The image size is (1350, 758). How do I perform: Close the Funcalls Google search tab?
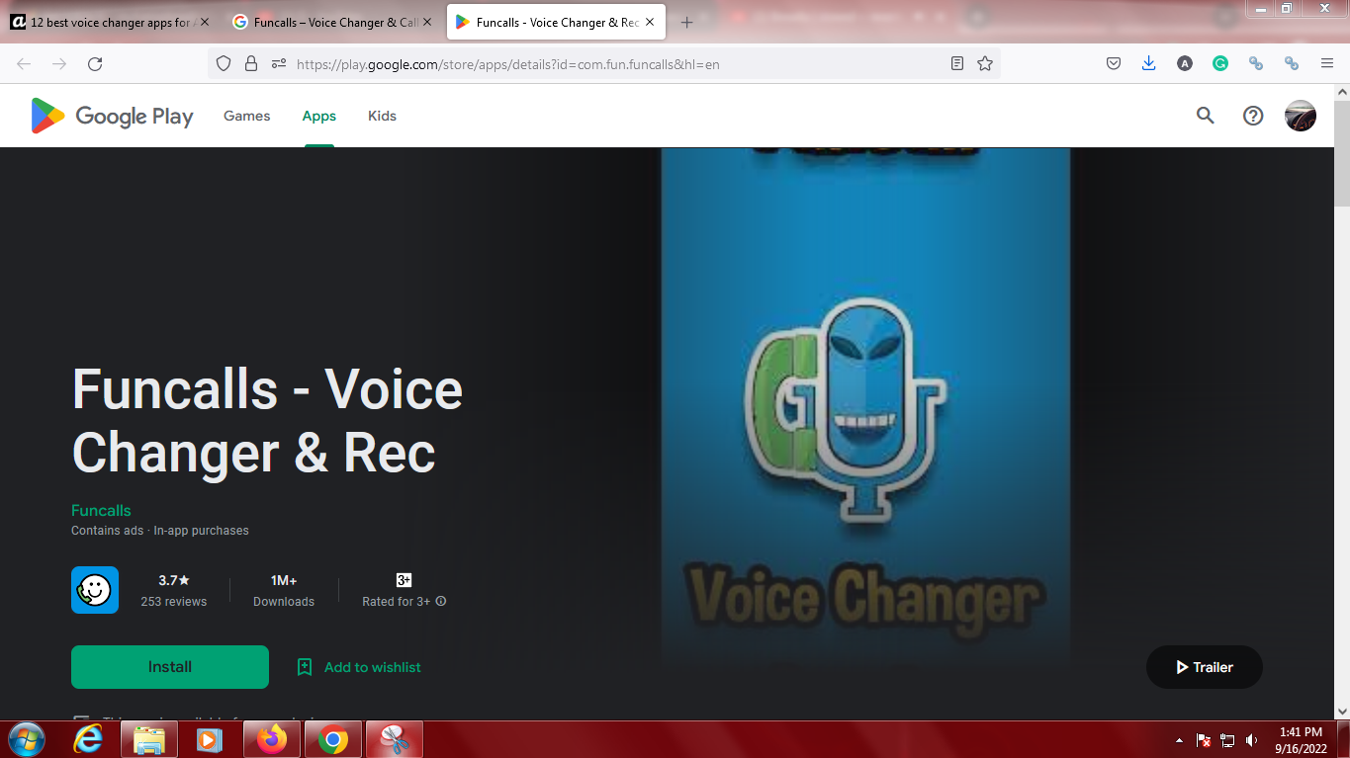pyautogui.click(x=426, y=22)
